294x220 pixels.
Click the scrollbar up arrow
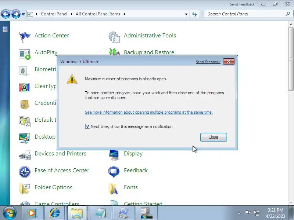291,24
